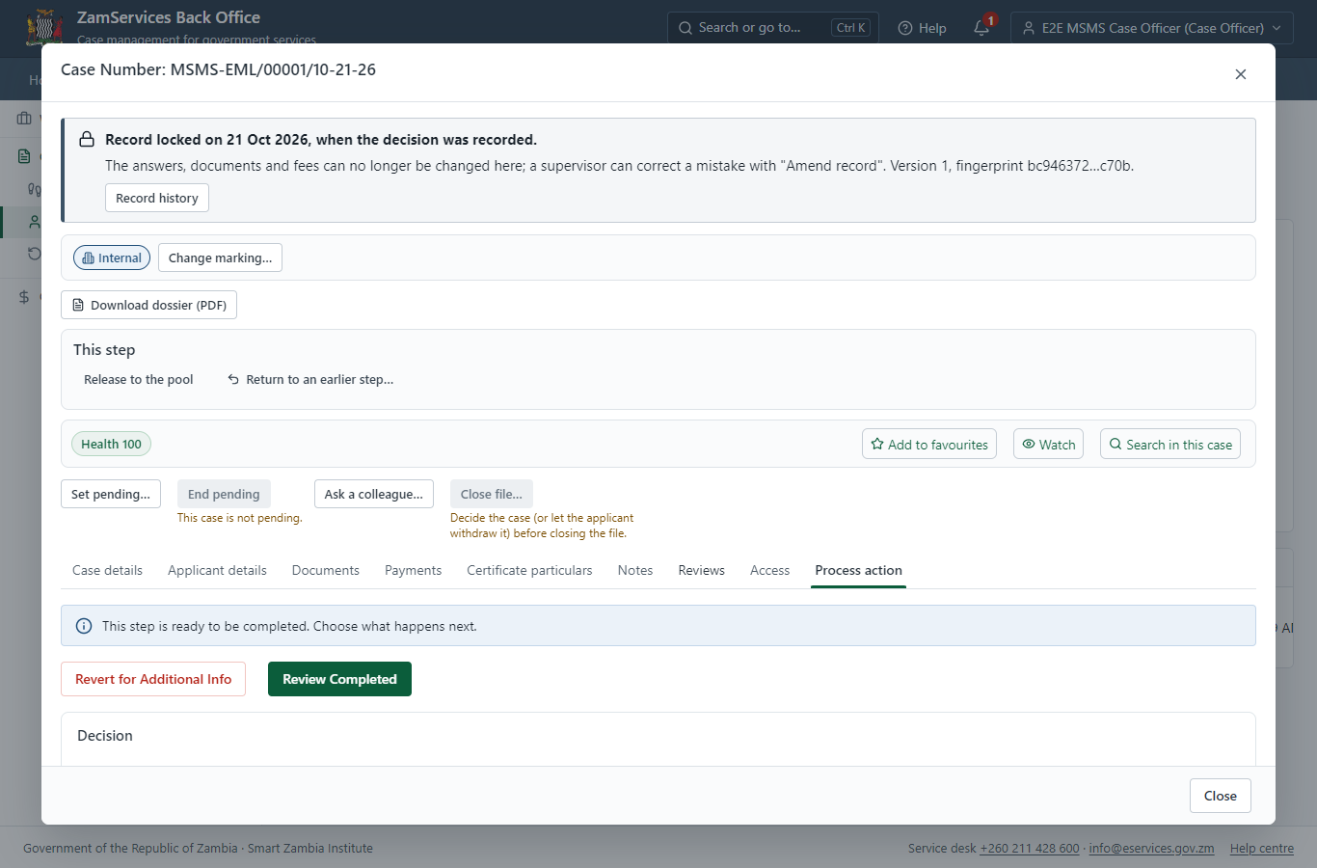Click the 'This case is not pending.' note
The width and height of the screenshot is (1317, 868).
pyautogui.click(x=240, y=518)
